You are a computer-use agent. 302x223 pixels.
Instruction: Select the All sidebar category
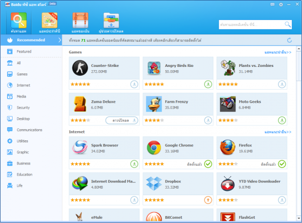coord(31,63)
